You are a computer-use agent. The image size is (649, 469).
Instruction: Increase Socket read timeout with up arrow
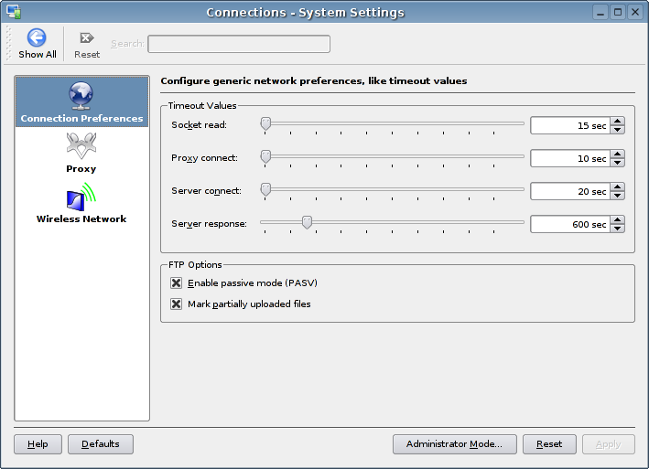[618, 121]
